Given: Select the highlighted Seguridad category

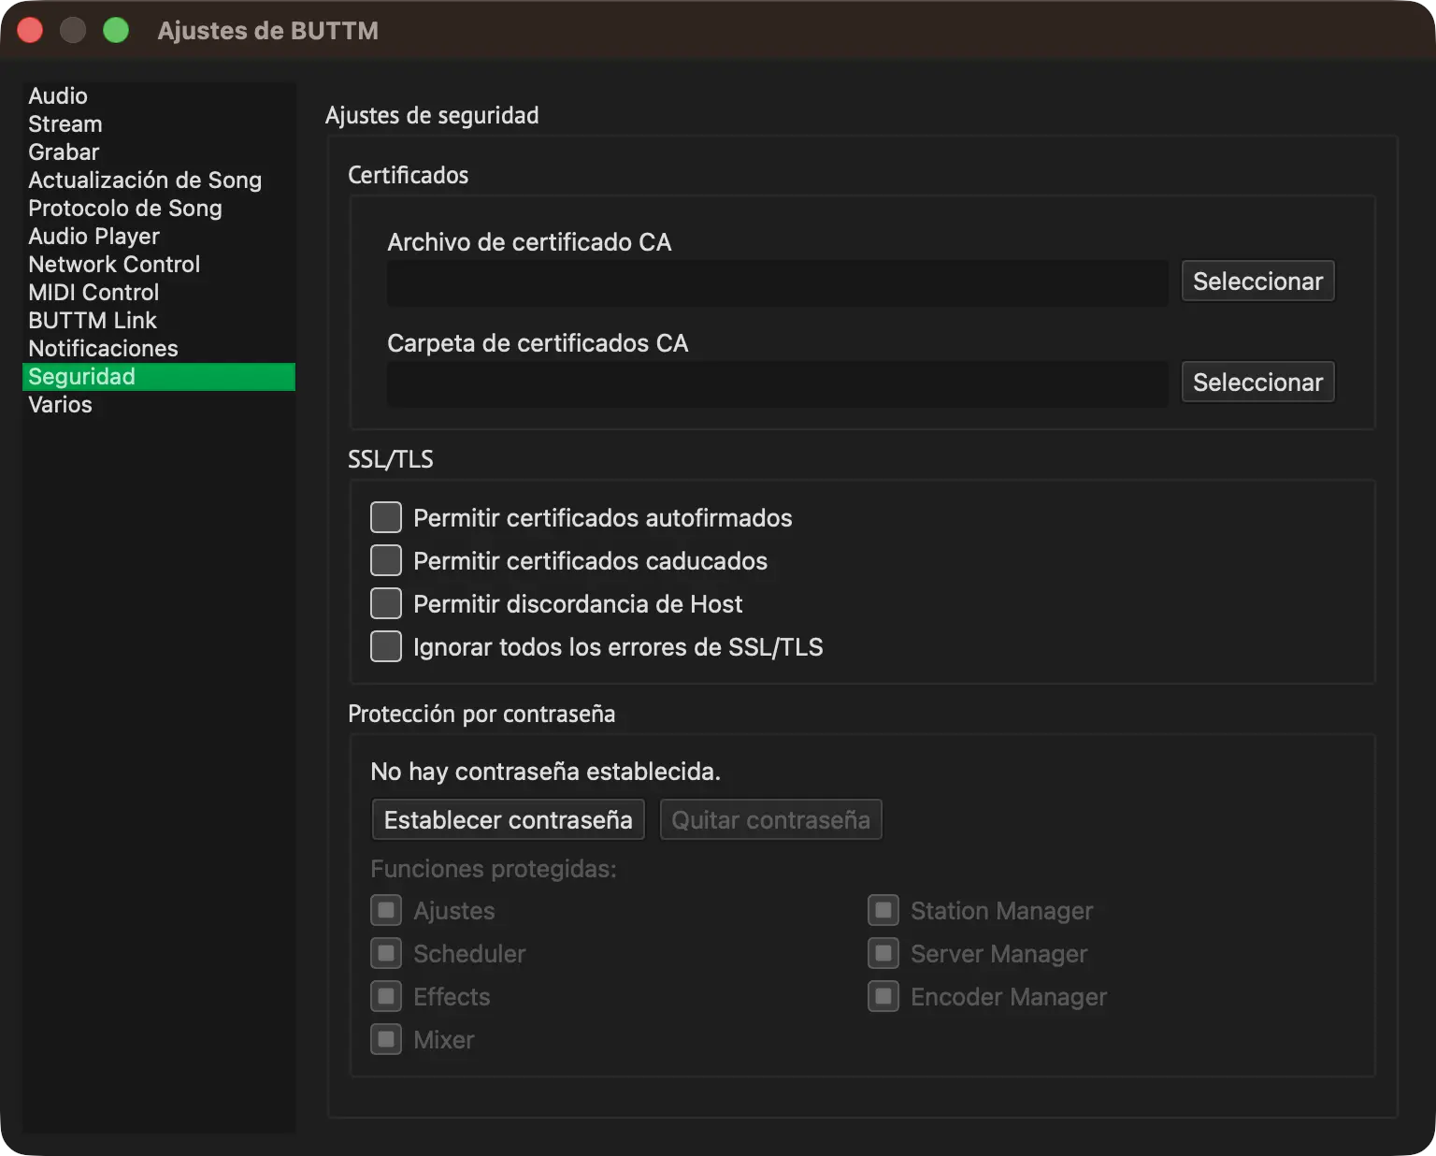Looking at the screenshot, I should point(158,377).
